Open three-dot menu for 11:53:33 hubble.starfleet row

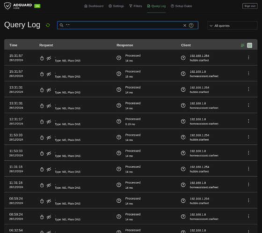pyautogui.click(x=248, y=137)
